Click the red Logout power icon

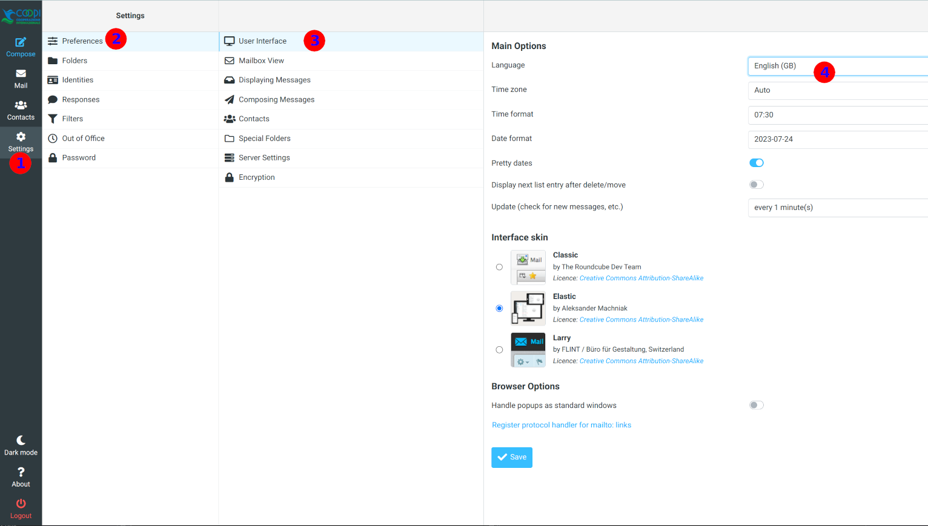coord(21,504)
